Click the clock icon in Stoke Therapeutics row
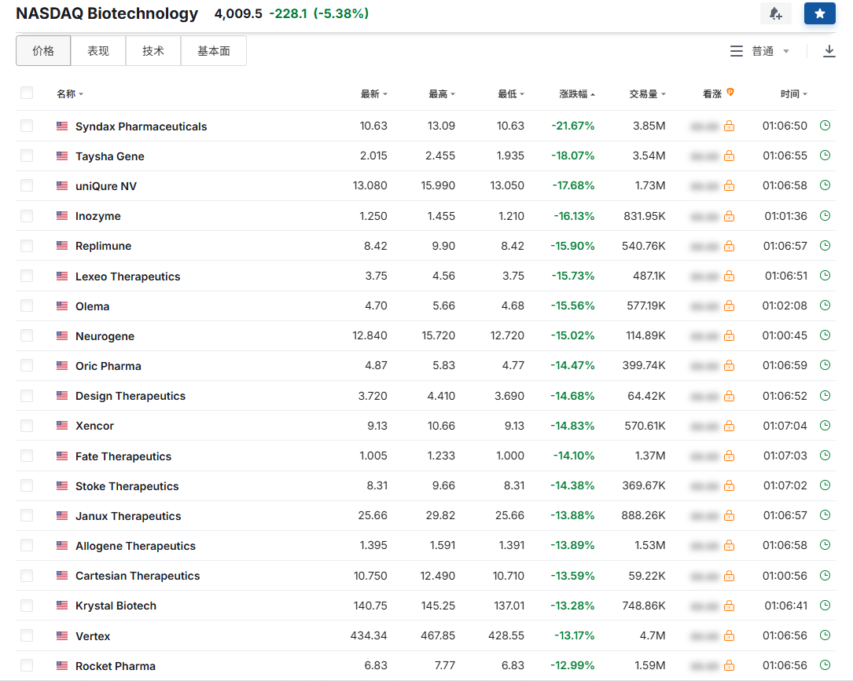Image resolution: width=853 pixels, height=681 pixels. tap(825, 485)
